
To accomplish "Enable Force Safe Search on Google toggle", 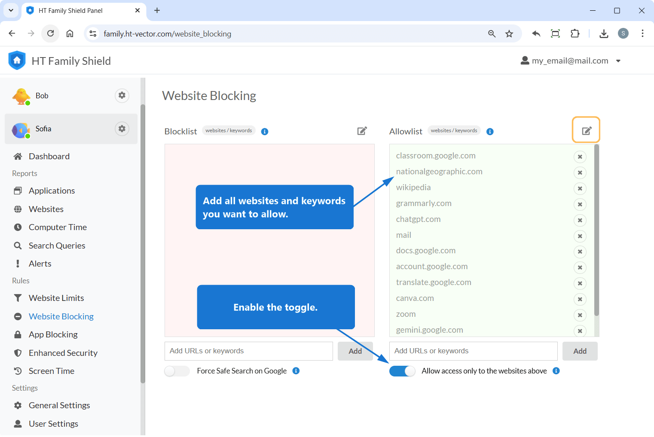I will pos(177,371).
